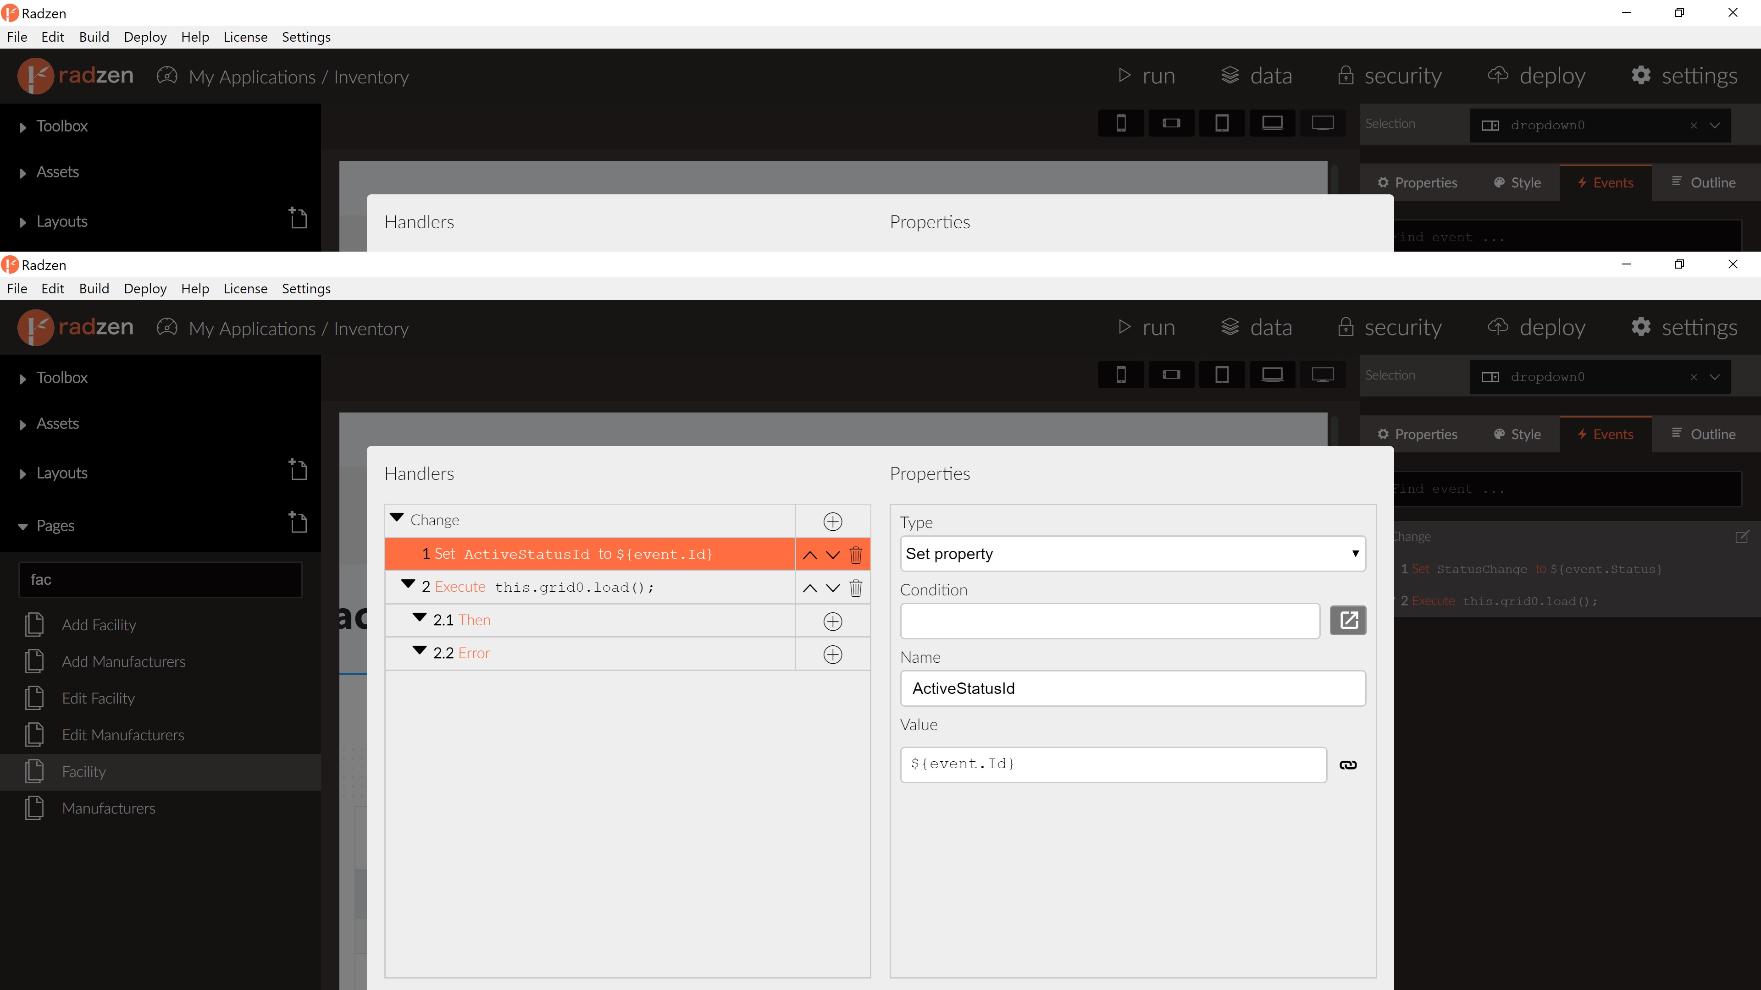The width and height of the screenshot is (1761, 990).
Task: Clear the dropdown0 selection with x
Action: click(x=1693, y=377)
